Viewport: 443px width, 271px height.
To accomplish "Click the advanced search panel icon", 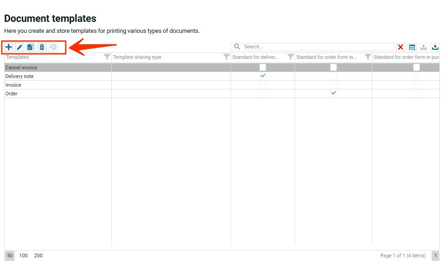I will [412, 47].
